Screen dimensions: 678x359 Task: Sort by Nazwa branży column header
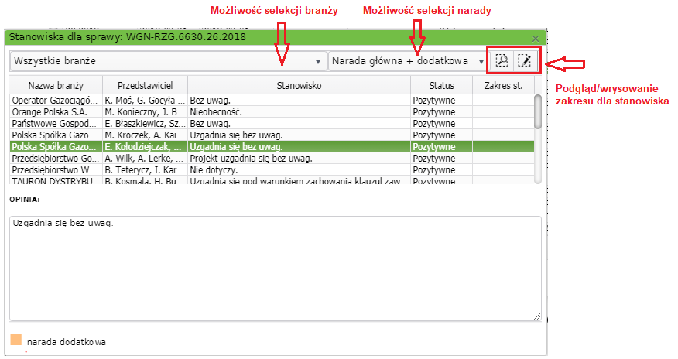(x=55, y=85)
